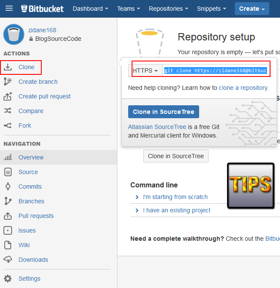Click the Create pull request icon
This screenshot has width=280, height=288.
[8, 96]
